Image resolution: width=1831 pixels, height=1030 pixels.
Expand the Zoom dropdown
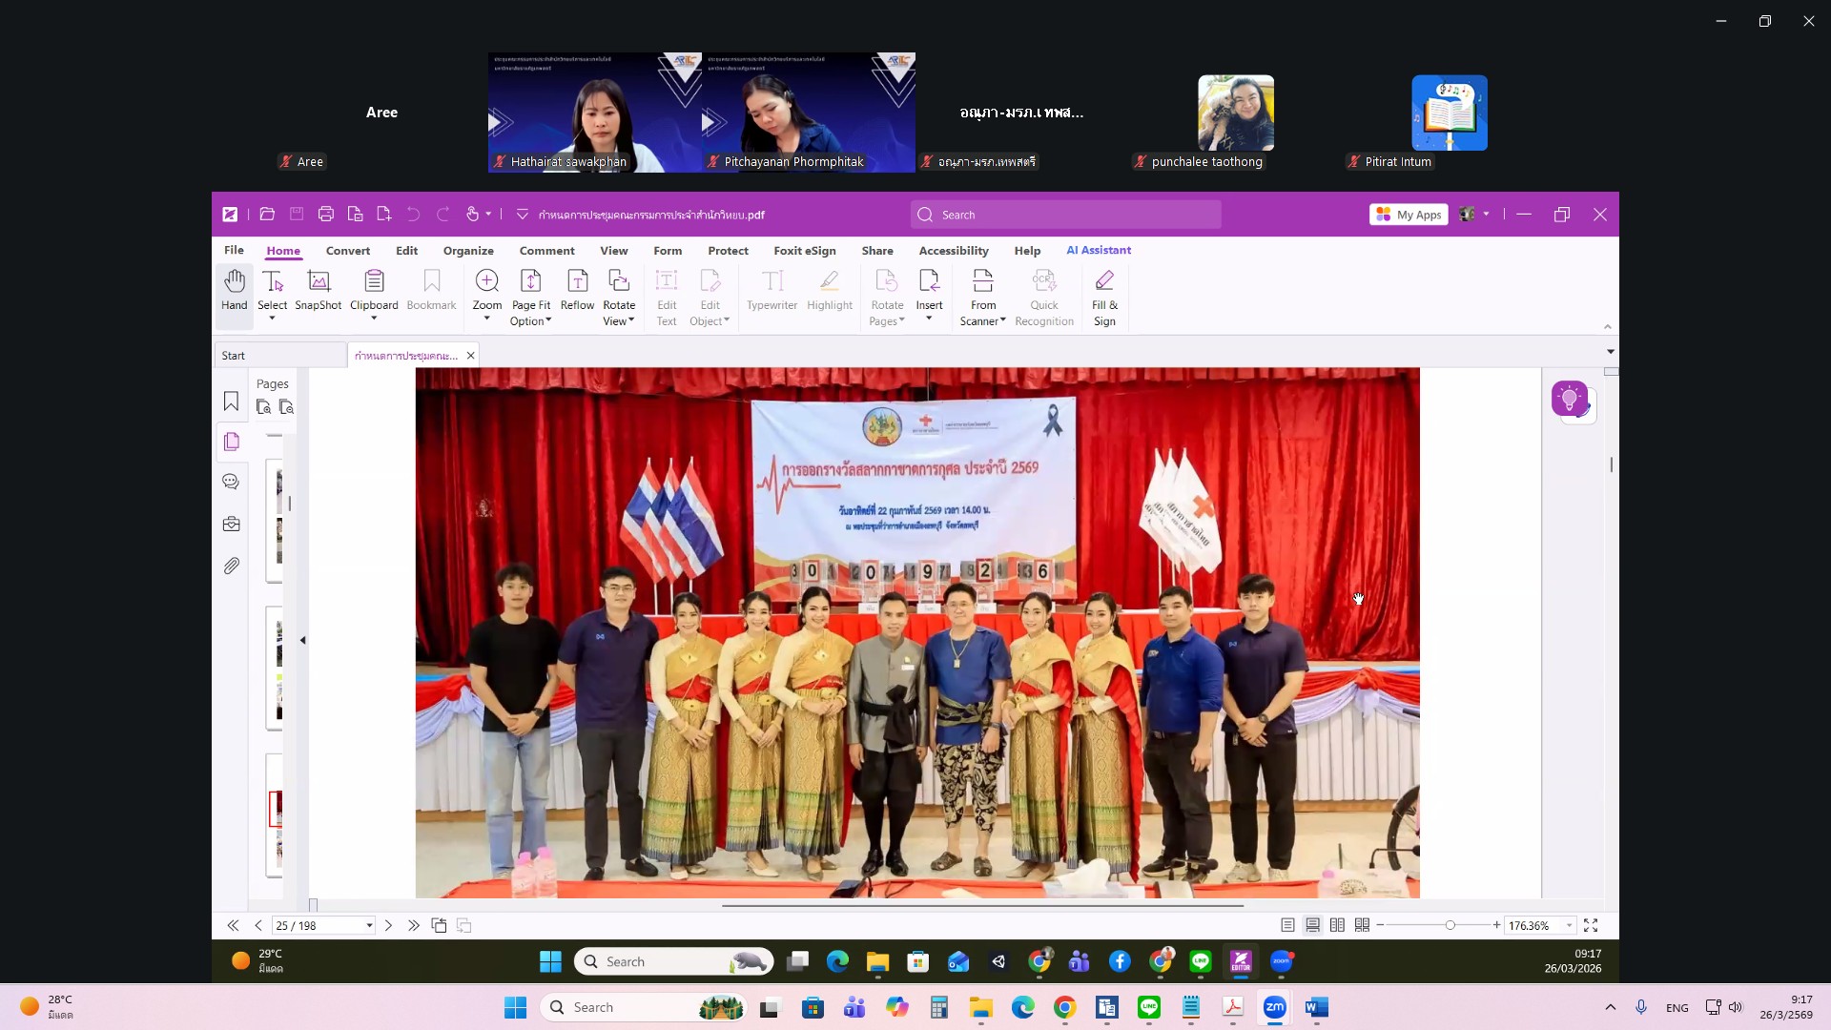[x=486, y=319]
